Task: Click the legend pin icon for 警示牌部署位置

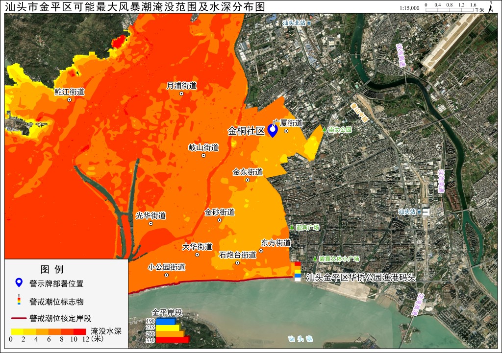Action: point(19,282)
